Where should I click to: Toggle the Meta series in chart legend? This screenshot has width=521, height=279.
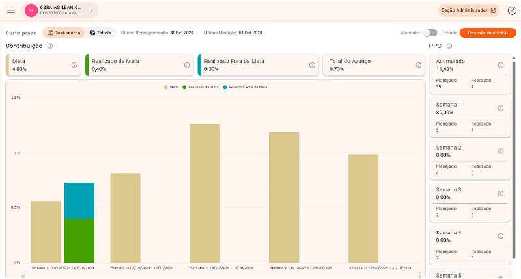[x=171, y=87]
